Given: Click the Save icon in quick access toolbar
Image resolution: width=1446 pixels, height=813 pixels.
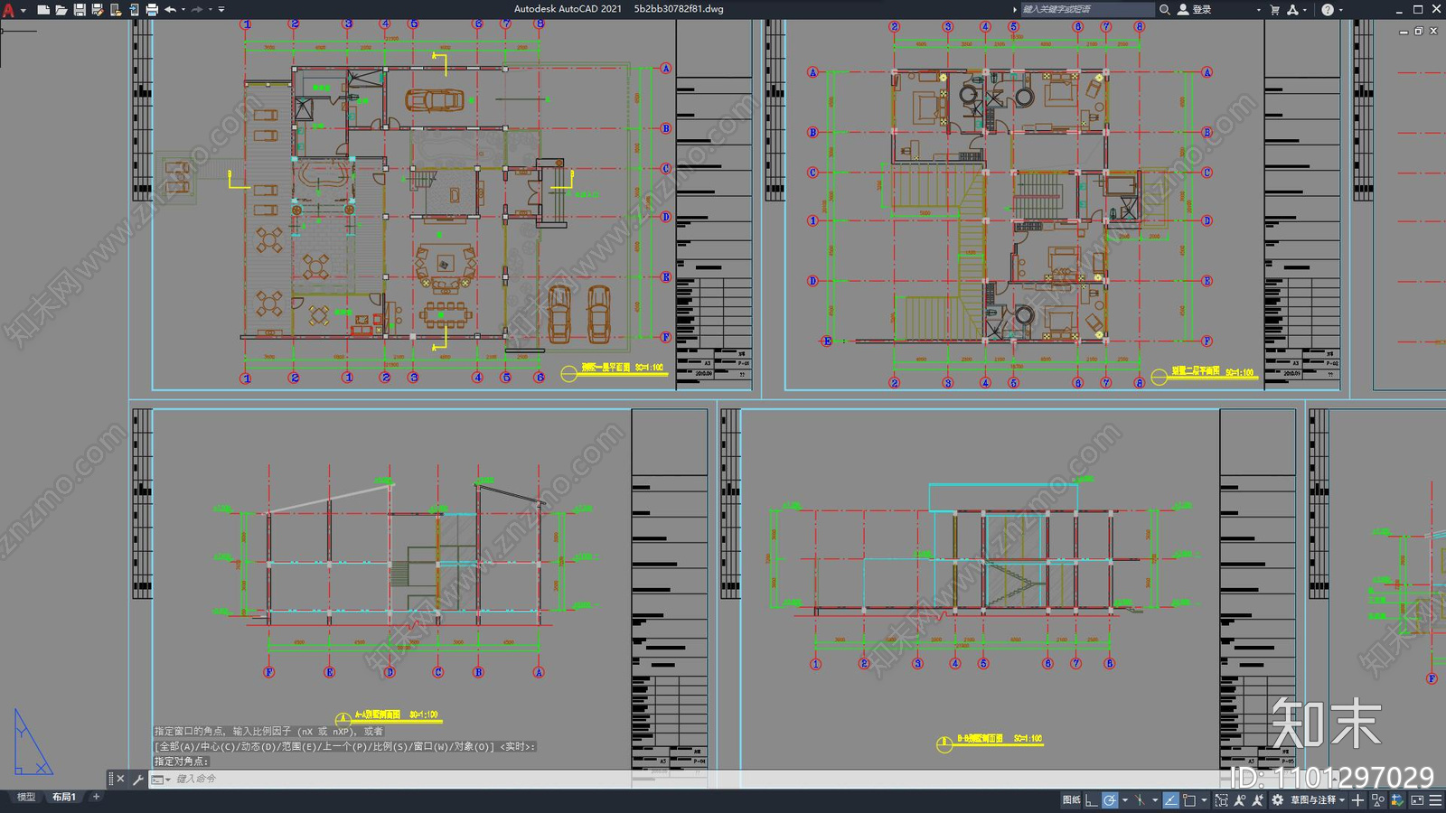Looking at the screenshot, I should click(x=80, y=10).
